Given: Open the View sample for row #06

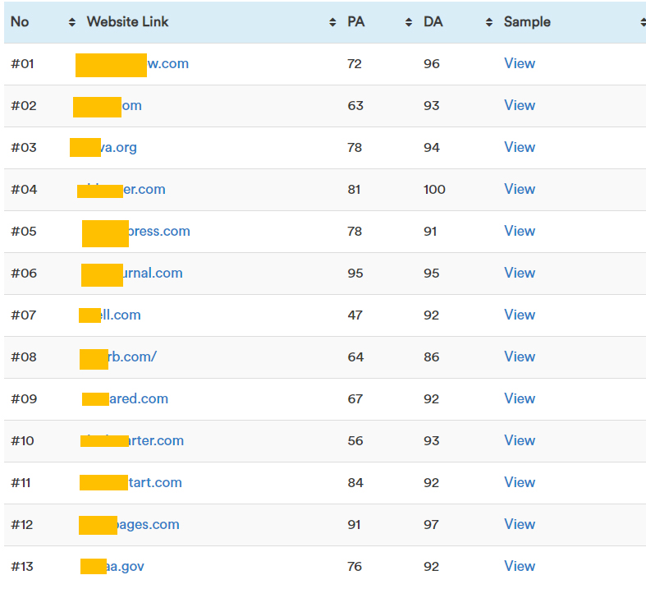Looking at the screenshot, I should [520, 273].
